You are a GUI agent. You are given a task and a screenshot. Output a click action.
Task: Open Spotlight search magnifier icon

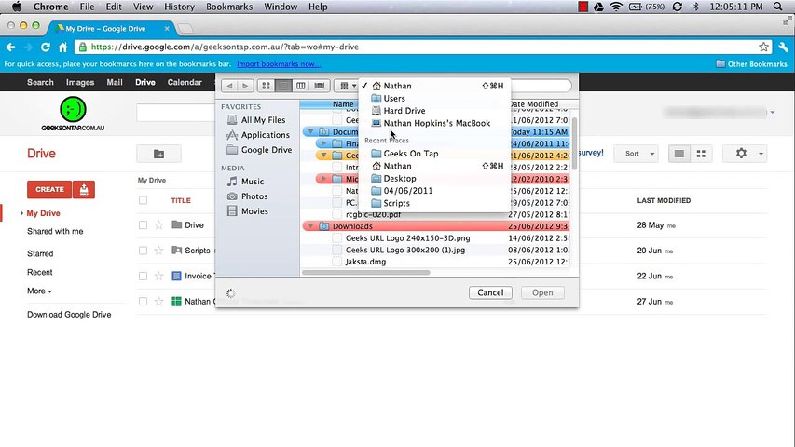click(778, 7)
